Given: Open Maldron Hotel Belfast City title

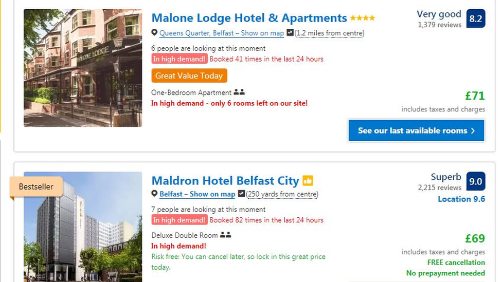Looking at the screenshot, I should pos(225,181).
